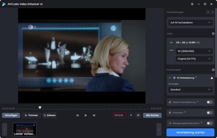
Task: Add a new preset with plus icon
Action: click(213, 12)
